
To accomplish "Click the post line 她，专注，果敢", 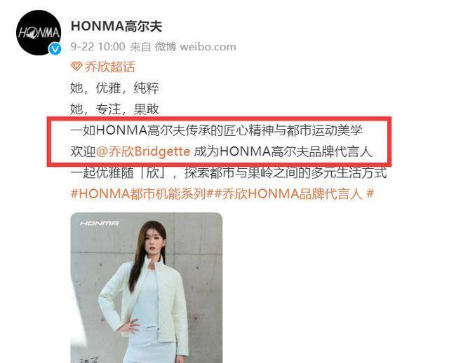I will tap(114, 109).
